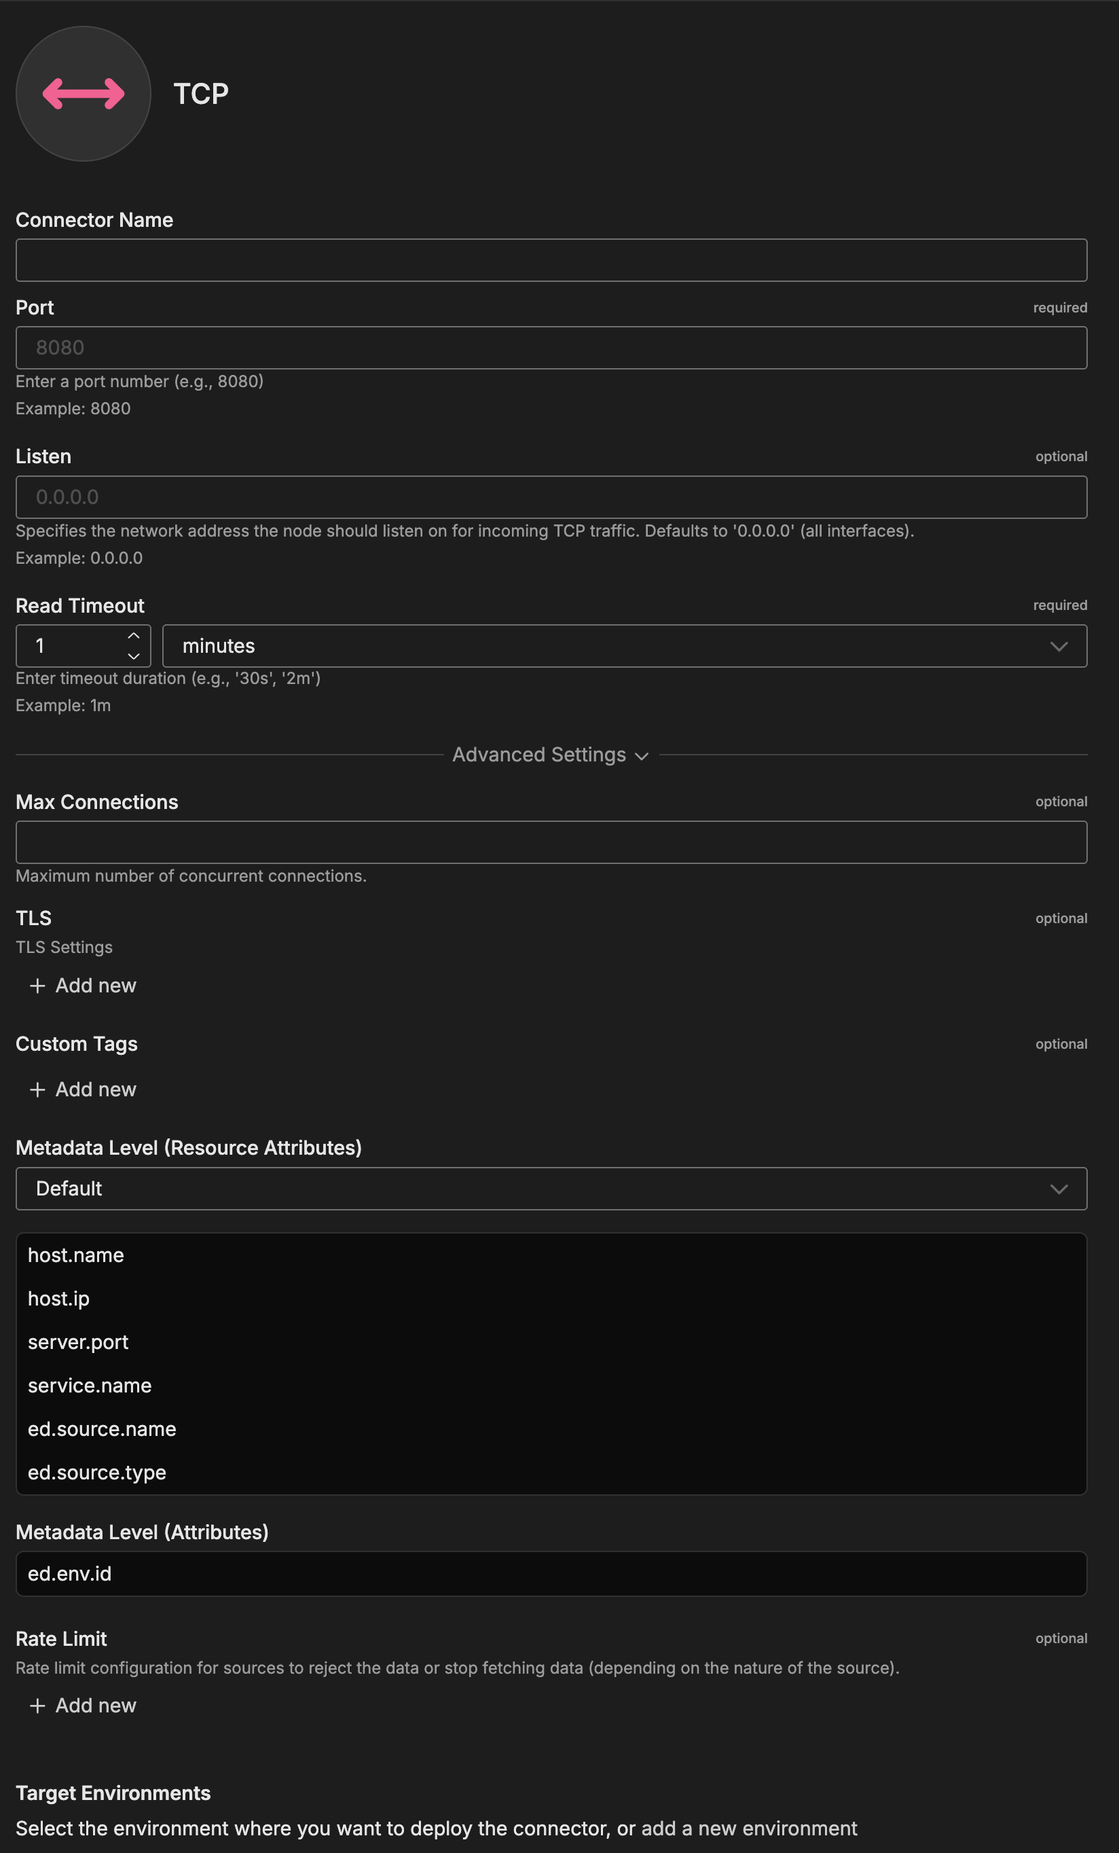Open Metadata Level Resource Attributes dropdown

coord(551,1189)
